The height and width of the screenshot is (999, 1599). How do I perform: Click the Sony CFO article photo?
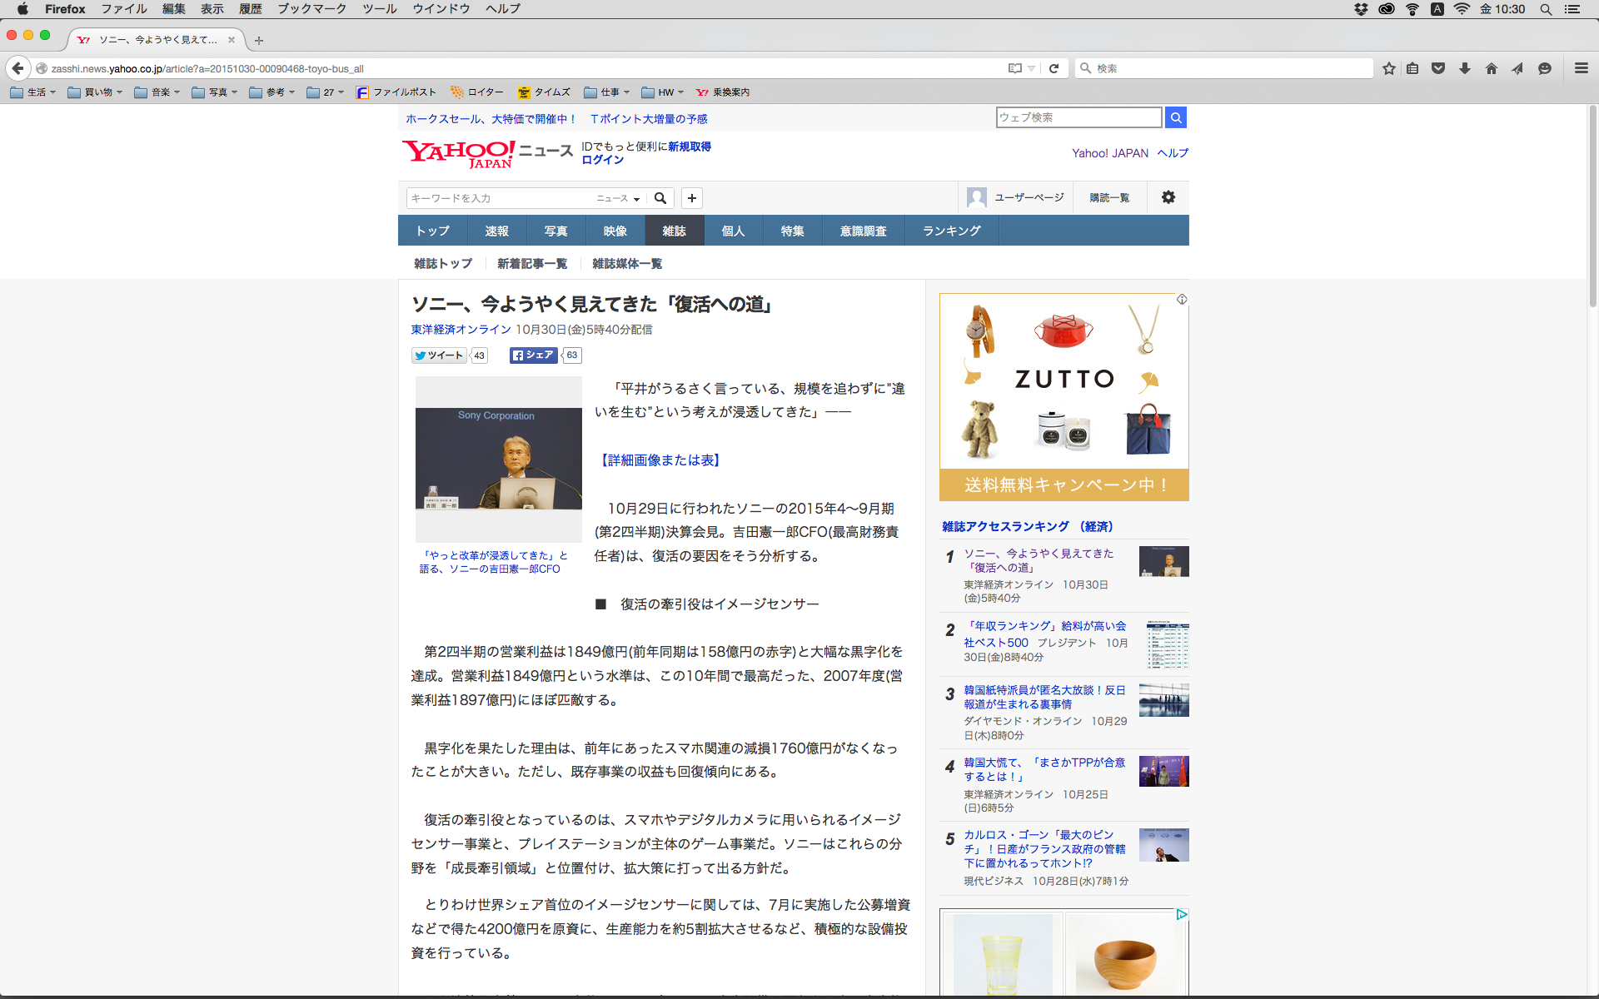pyautogui.click(x=498, y=459)
